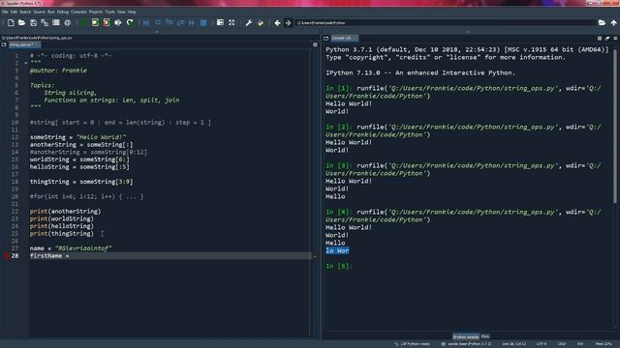Viewport: 620px width, 348px height.
Task: Click the debug step return icon
Action: click(181, 23)
